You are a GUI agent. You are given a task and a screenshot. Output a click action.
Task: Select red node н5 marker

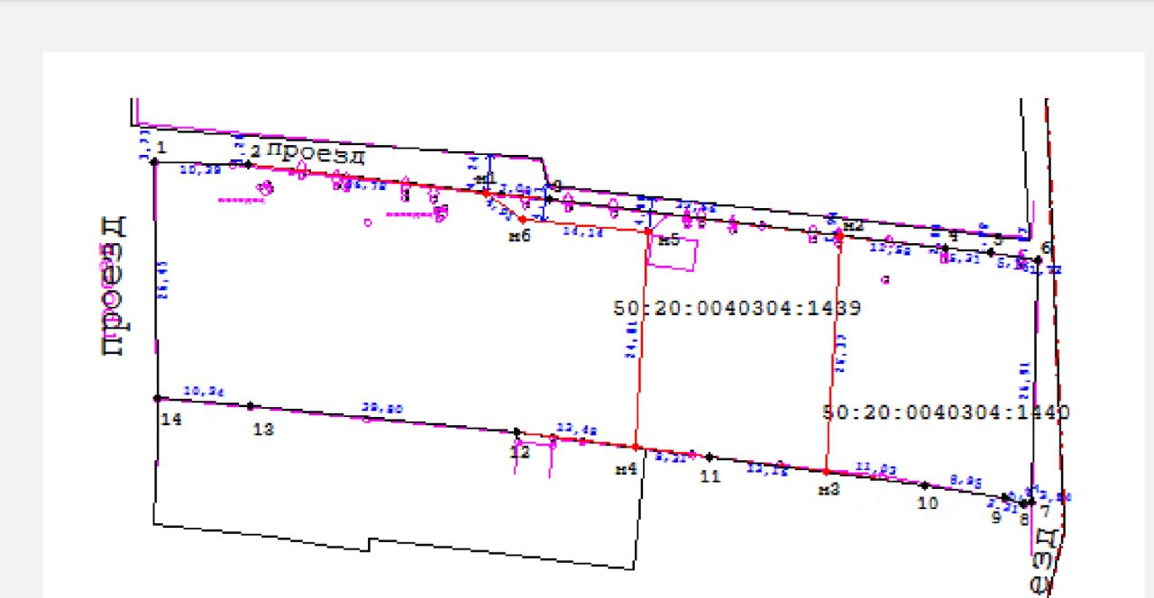point(648,231)
